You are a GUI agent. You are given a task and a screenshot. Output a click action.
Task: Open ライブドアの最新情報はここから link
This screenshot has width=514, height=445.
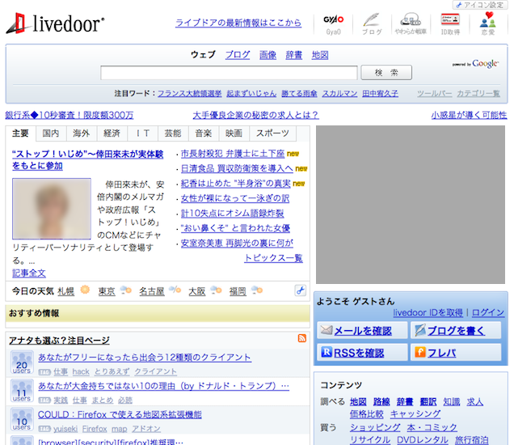[x=238, y=23]
